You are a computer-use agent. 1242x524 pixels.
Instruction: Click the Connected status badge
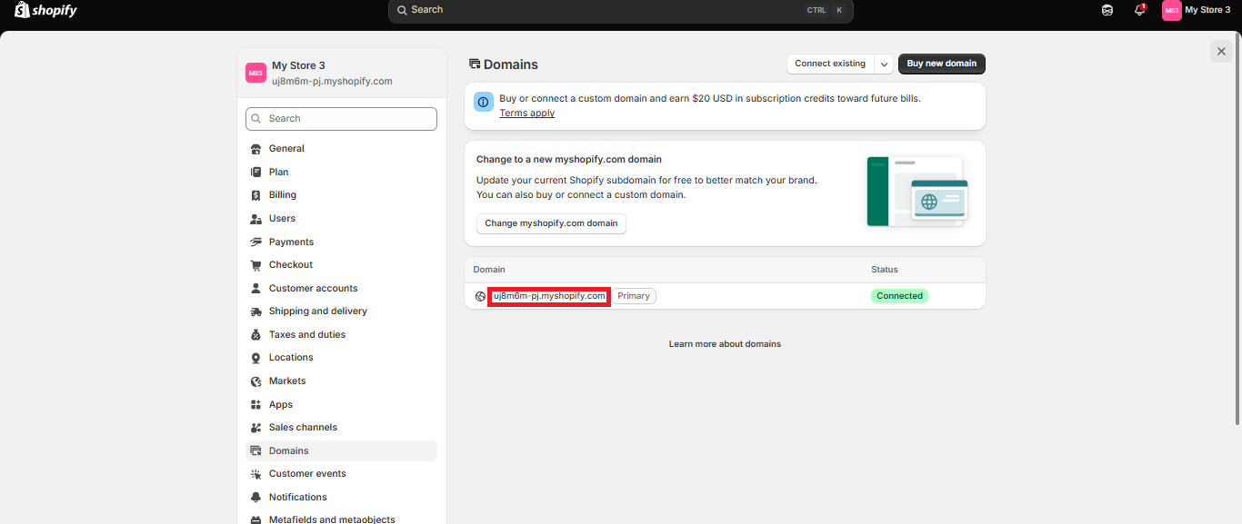(899, 296)
